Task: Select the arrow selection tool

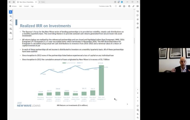Action: [11, 12]
